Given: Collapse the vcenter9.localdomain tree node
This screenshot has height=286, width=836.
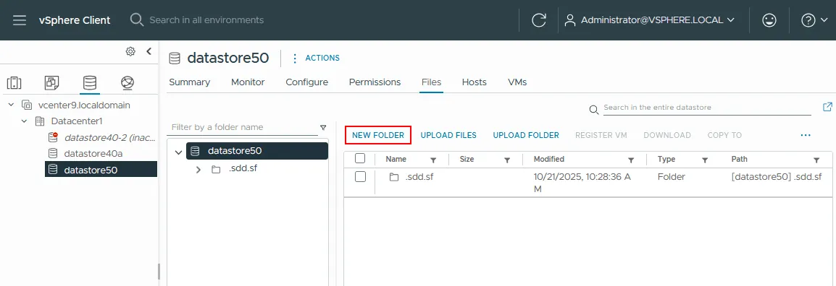Looking at the screenshot, I should tap(11, 105).
